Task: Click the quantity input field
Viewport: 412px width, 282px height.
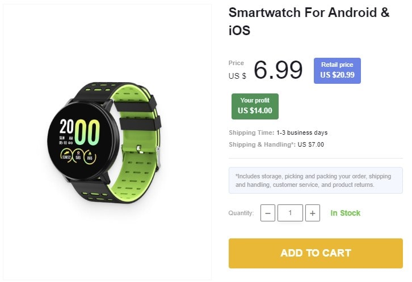Action: pyautogui.click(x=290, y=213)
